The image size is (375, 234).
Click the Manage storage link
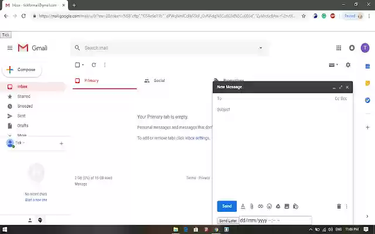tap(81, 184)
